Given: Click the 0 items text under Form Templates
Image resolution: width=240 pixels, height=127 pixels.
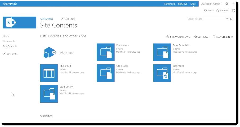Looking at the screenshot, I should click(x=176, y=49).
